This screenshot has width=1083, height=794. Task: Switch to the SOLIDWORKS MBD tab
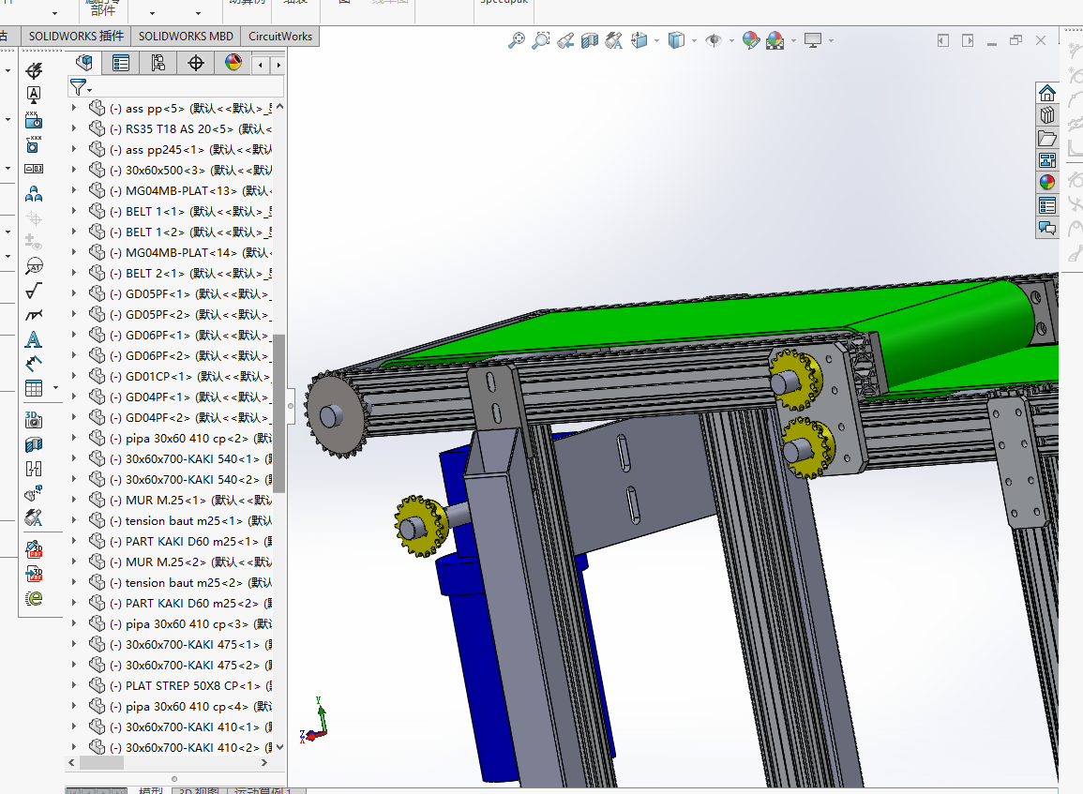pyautogui.click(x=186, y=36)
